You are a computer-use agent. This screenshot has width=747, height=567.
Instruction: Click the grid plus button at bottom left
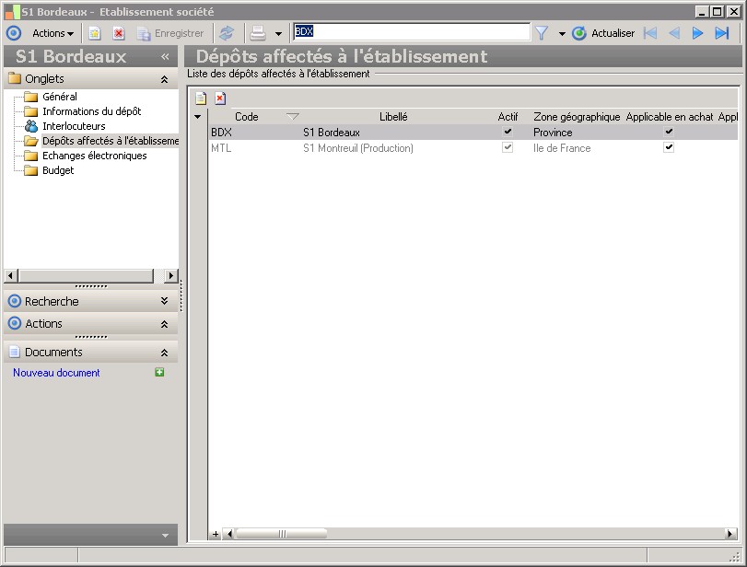click(x=216, y=534)
